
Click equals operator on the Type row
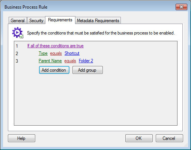point(56,53)
